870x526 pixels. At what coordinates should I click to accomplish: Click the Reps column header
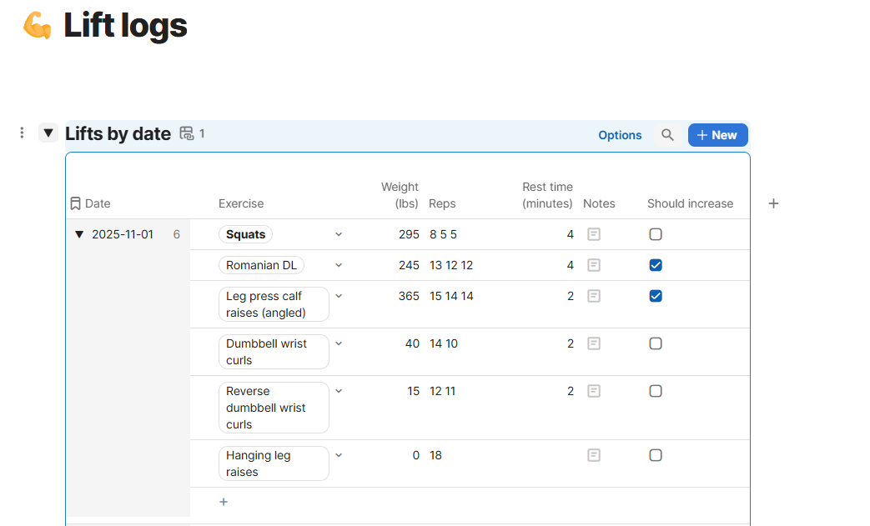(442, 203)
